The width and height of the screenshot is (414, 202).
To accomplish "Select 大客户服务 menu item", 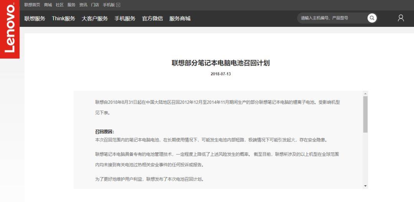I will tap(95, 18).
